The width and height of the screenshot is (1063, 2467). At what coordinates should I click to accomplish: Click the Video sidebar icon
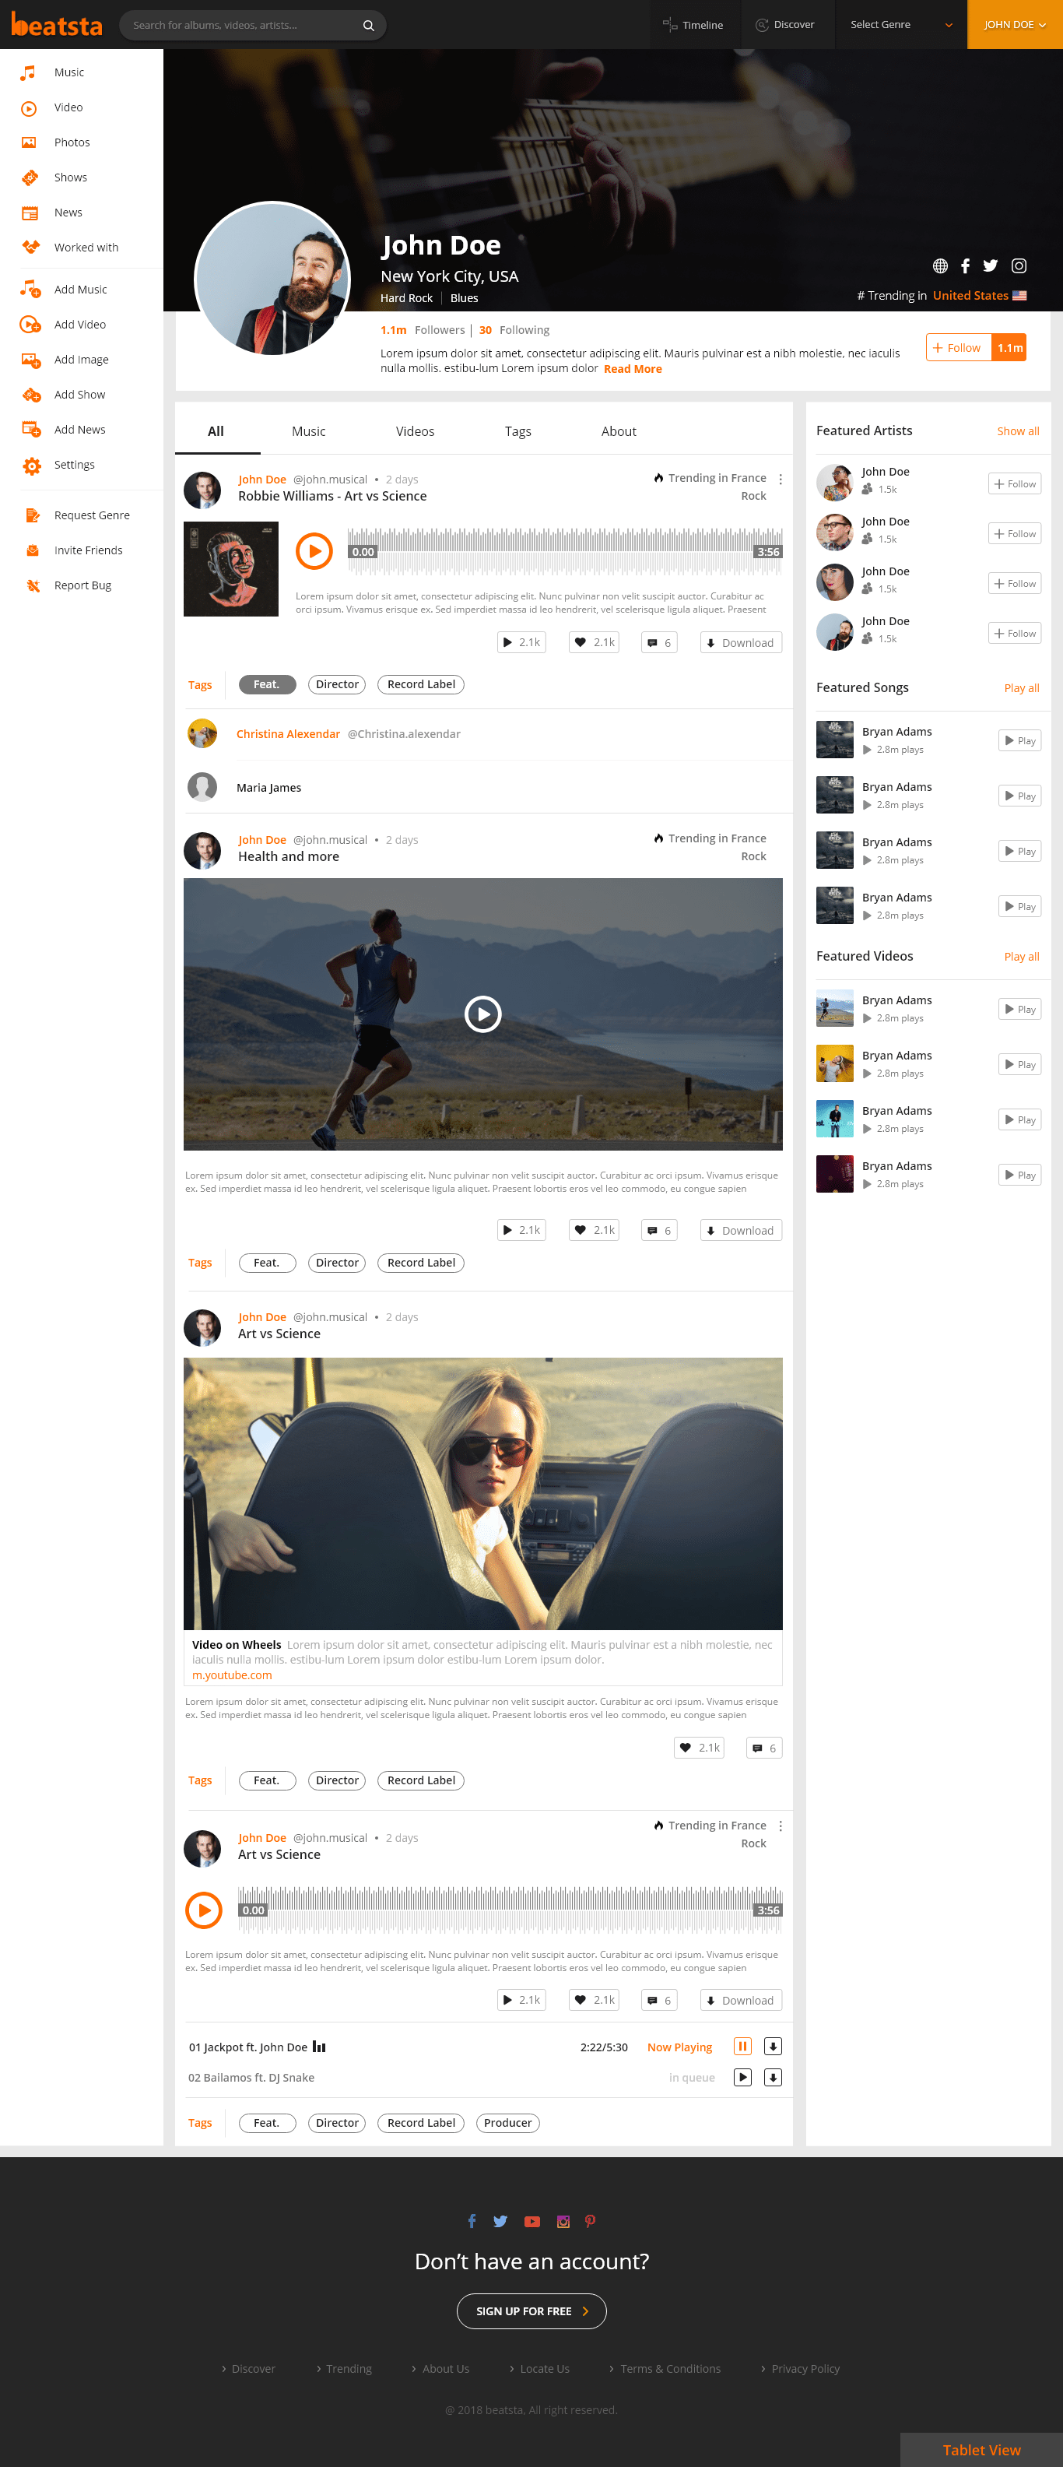pos(29,108)
